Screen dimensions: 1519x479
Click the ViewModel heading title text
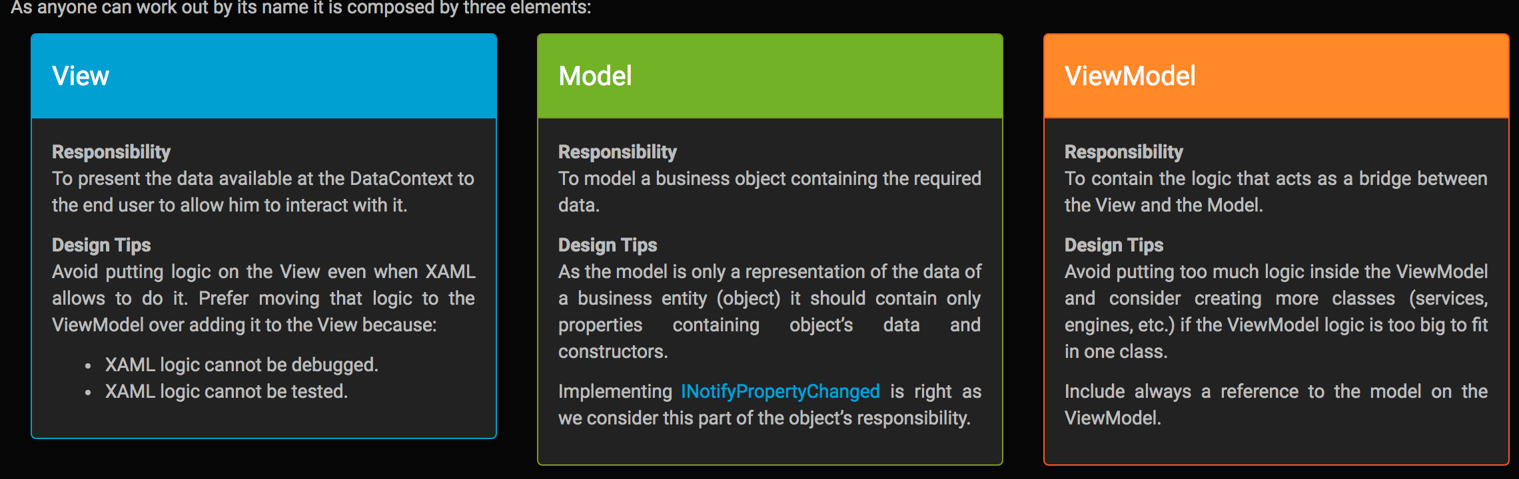tap(1130, 76)
